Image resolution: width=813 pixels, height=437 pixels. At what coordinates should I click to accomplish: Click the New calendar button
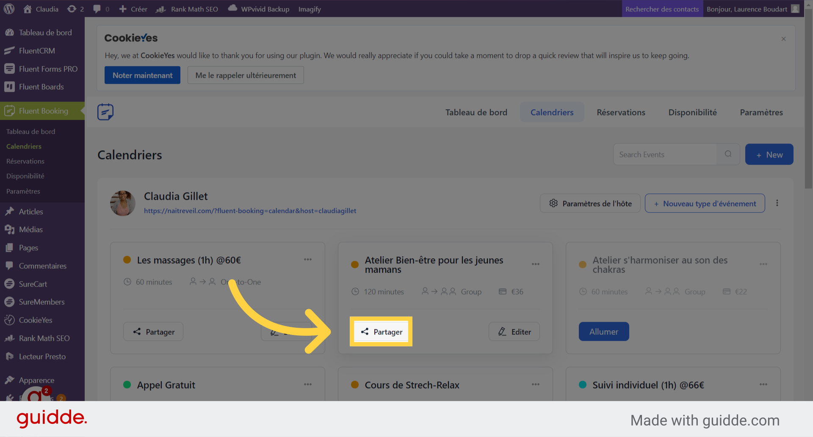click(x=769, y=155)
